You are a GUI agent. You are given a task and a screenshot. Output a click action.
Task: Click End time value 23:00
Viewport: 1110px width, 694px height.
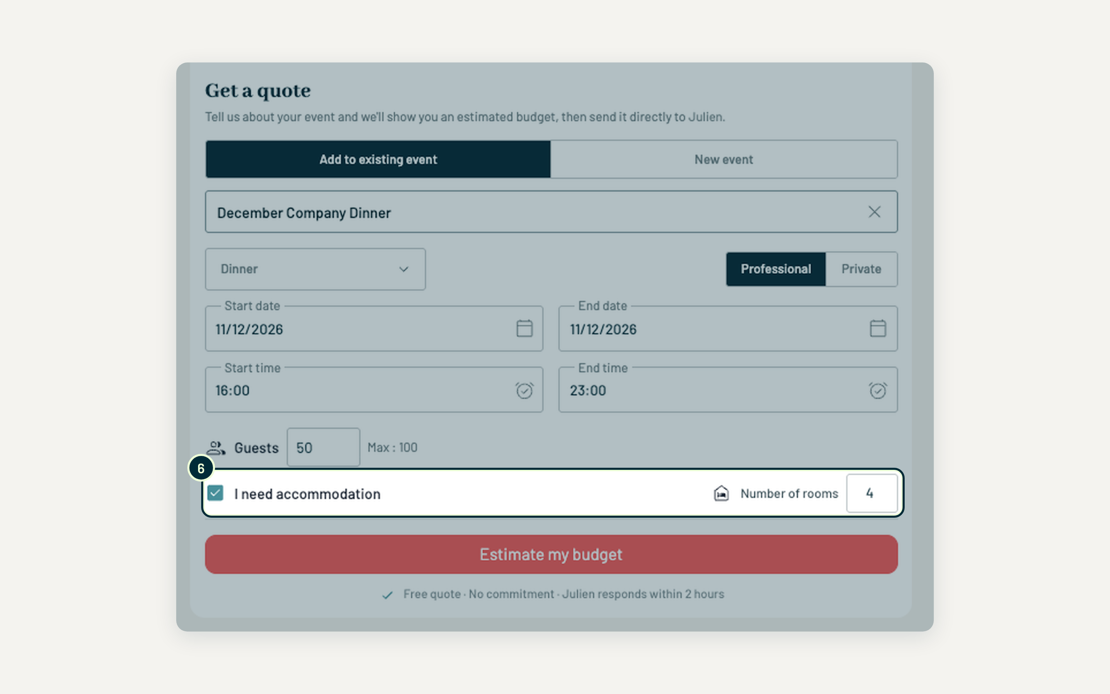click(588, 391)
